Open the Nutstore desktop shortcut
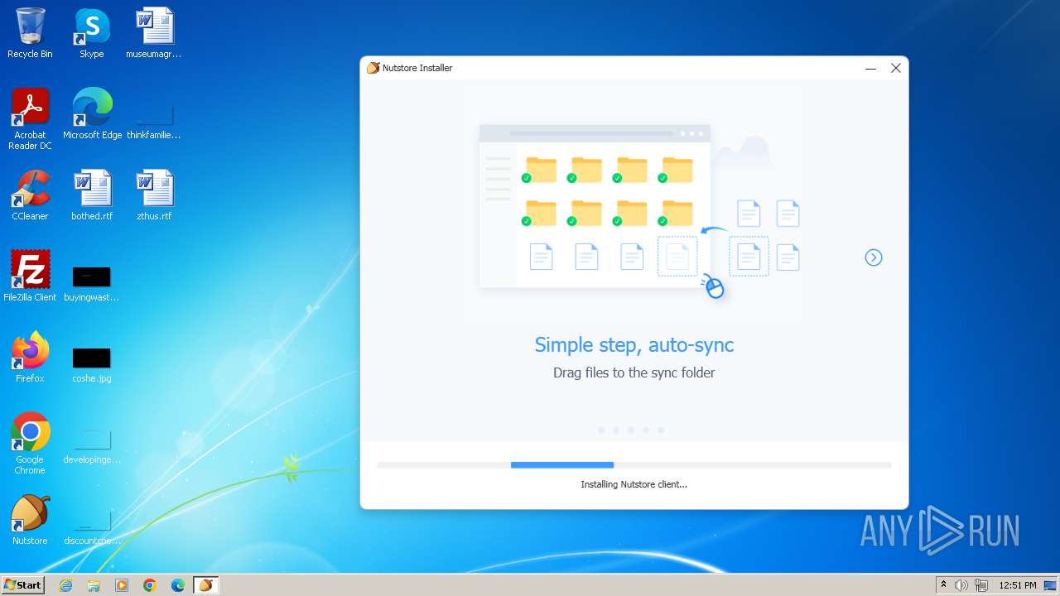The image size is (1060, 596). tap(30, 520)
